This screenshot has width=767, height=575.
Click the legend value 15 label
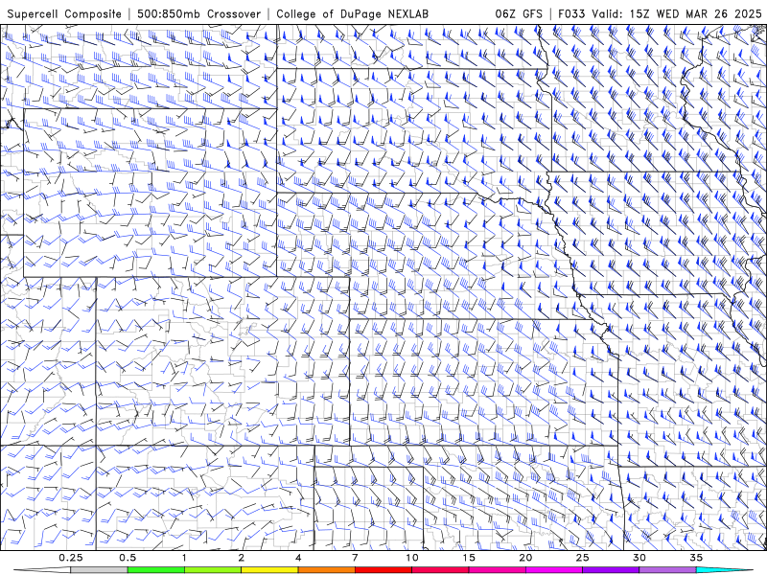click(x=469, y=558)
